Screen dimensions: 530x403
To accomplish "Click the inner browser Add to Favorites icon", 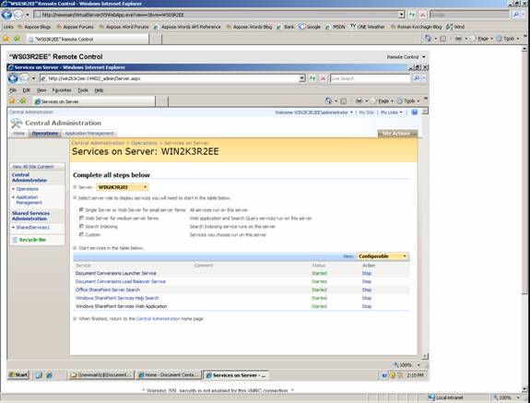I will coord(23,101).
